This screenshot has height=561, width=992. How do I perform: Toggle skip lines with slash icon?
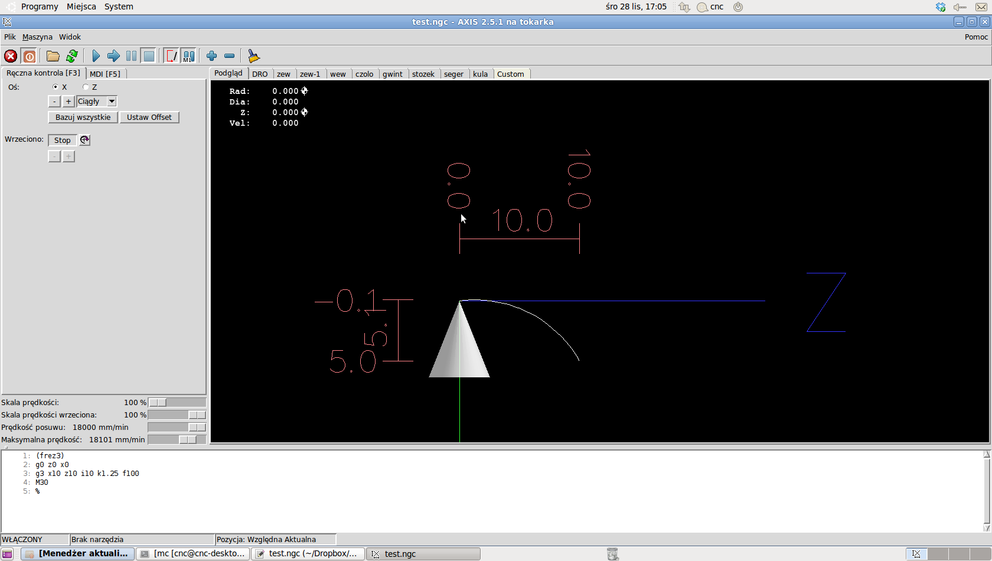pos(171,56)
